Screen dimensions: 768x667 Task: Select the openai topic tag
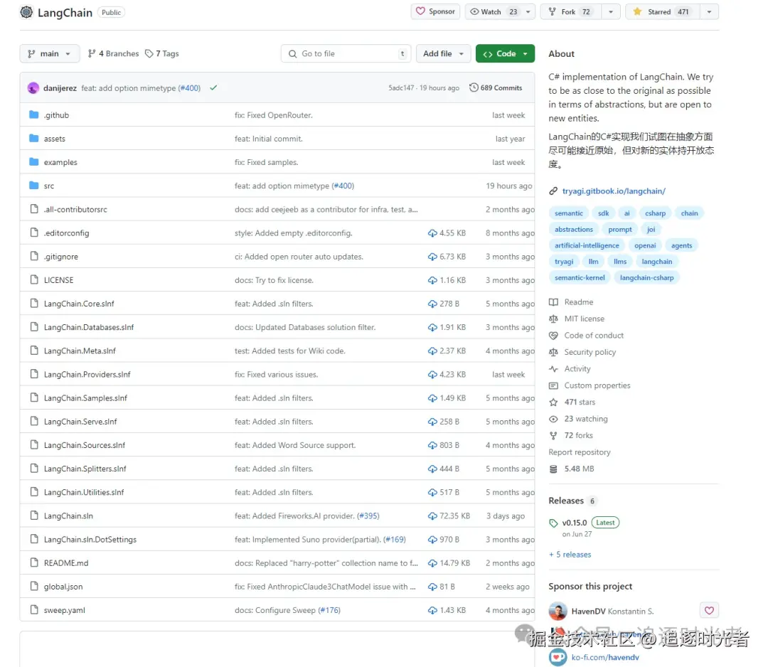[x=644, y=245]
